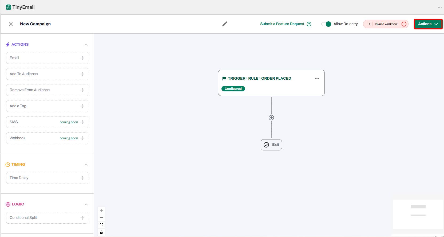Image resolution: width=444 pixels, height=237 pixels.
Task: Close the New Campaign editor
Action: (x=11, y=24)
